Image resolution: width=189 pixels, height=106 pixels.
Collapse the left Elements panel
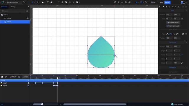[29, 7]
